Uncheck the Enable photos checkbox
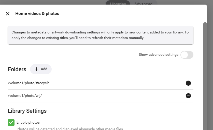This screenshot has width=213, height=130. pyautogui.click(x=11, y=122)
